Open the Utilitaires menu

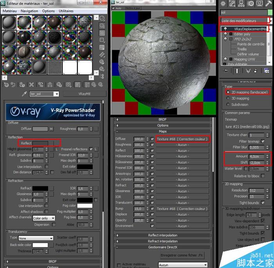click(66, 11)
